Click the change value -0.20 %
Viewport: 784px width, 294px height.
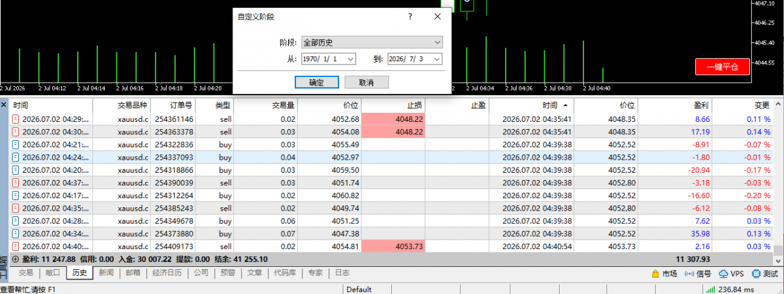tap(757, 196)
